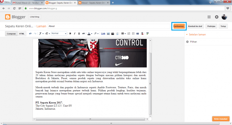Image resolution: width=232 pixels, height=125 pixels.
Task: Open the text background highlight color picker
Action: tap(96, 34)
